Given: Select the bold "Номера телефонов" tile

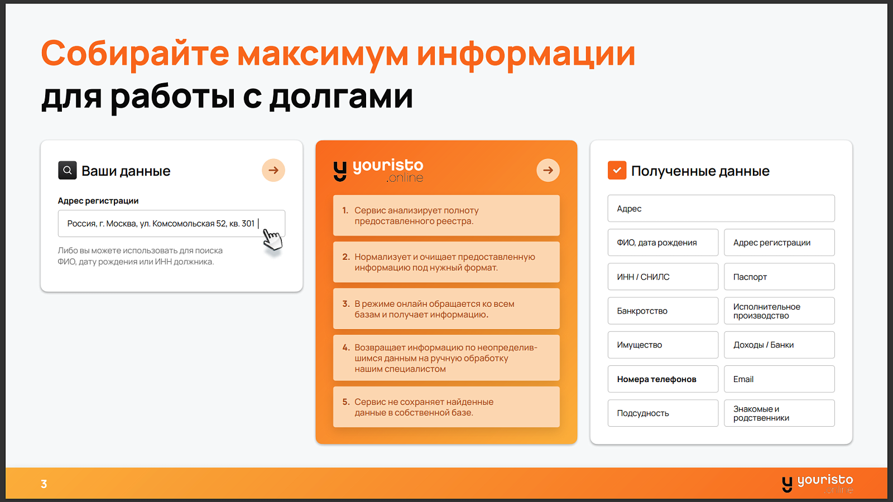Looking at the screenshot, I should 663,379.
